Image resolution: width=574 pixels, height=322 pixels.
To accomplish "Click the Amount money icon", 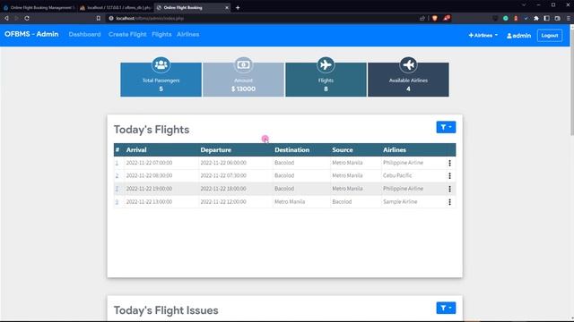I will tap(243, 65).
